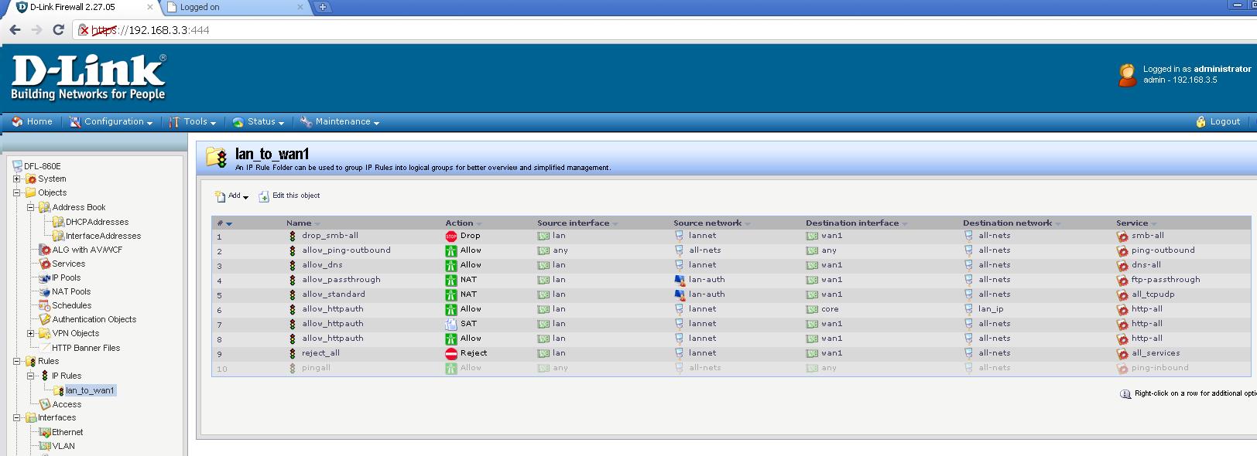Select Authentication Objects in the tree

coord(94,319)
